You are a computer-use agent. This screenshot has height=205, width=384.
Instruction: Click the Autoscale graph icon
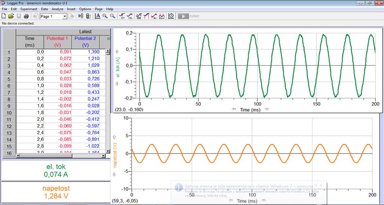pyautogui.click(x=97, y=16)
